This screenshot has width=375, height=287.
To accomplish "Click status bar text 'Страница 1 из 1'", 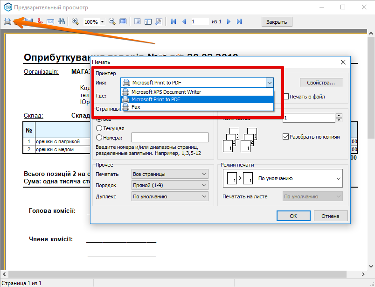I will coord(21,283).
